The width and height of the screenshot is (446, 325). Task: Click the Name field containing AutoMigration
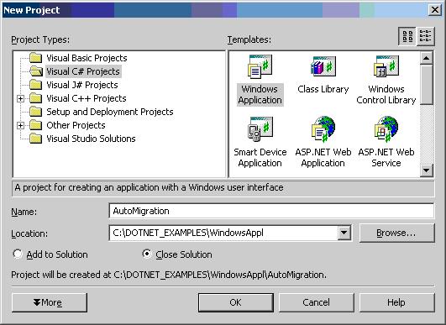tap(271, 211)
